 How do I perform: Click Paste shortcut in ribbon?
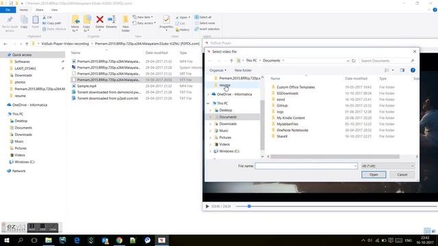click(54, 29)
